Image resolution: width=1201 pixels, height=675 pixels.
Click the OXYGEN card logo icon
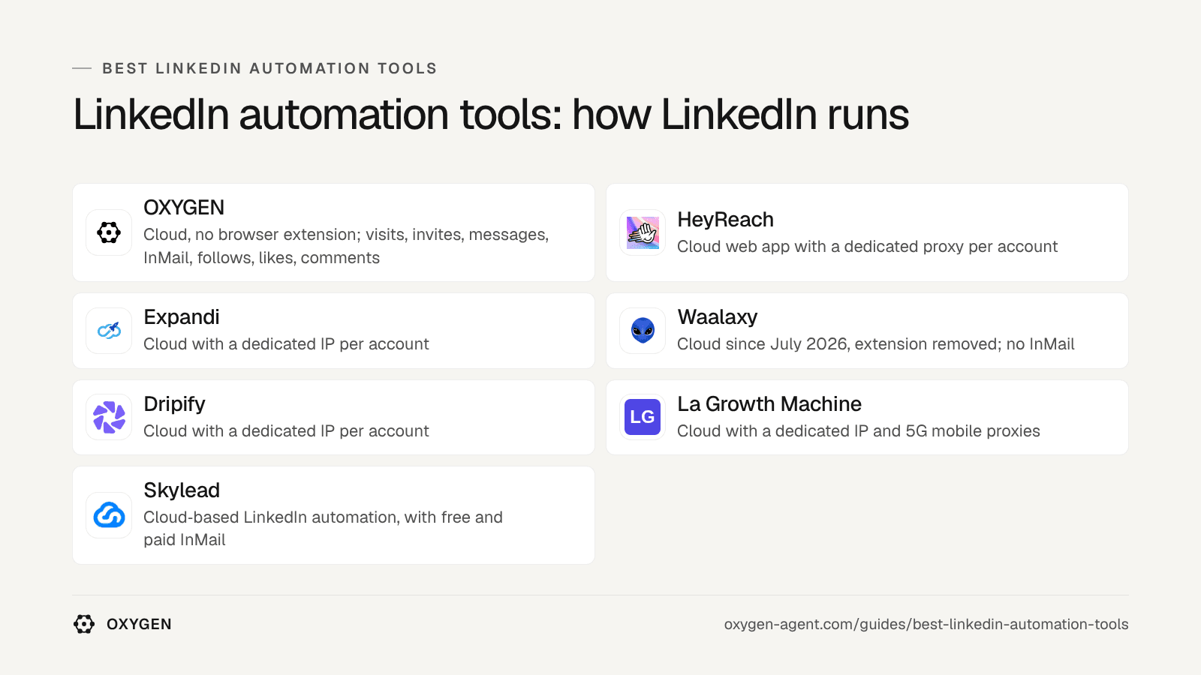coord(109,232)
